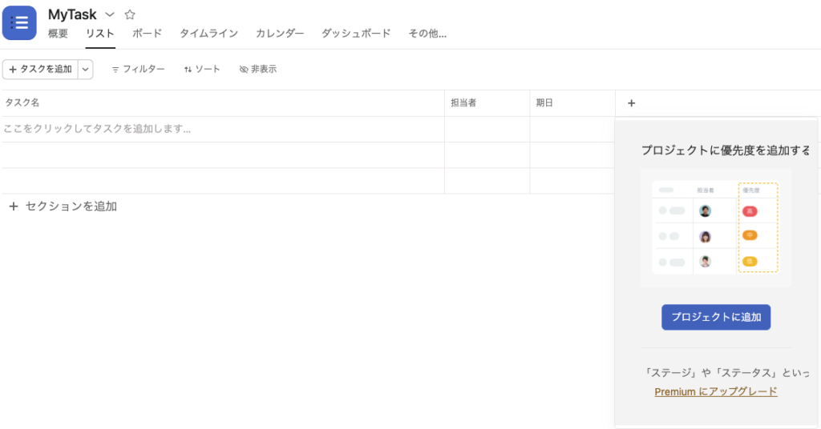The image size is (821, 429).
Task: Click the プロジェクトに追加 button
Action: (x=716, y=317)
